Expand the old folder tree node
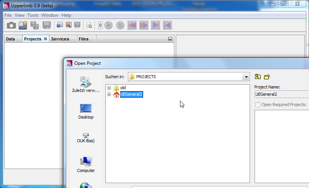Screen dimensions: 309x188 [109, 88]
